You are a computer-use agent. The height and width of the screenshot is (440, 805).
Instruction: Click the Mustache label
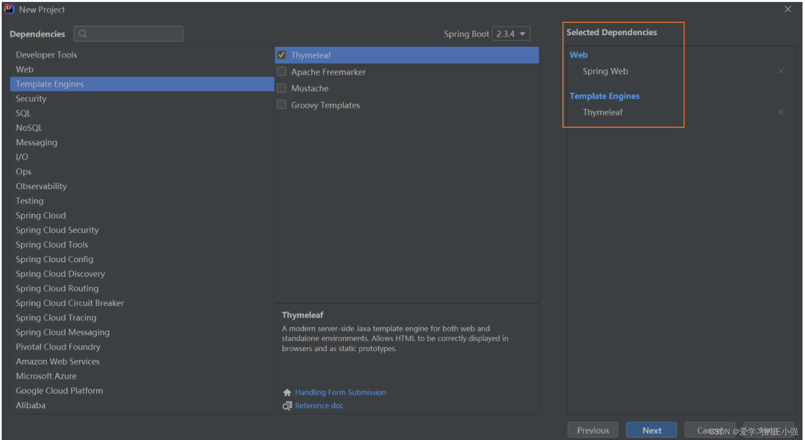[x=310, y=89]
